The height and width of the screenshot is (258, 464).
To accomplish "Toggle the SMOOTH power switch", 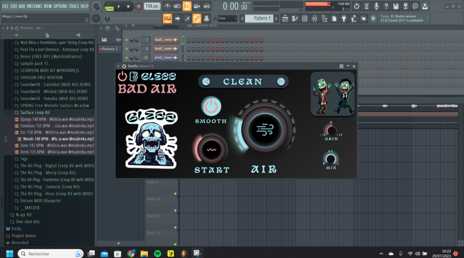I will (211, 106).
